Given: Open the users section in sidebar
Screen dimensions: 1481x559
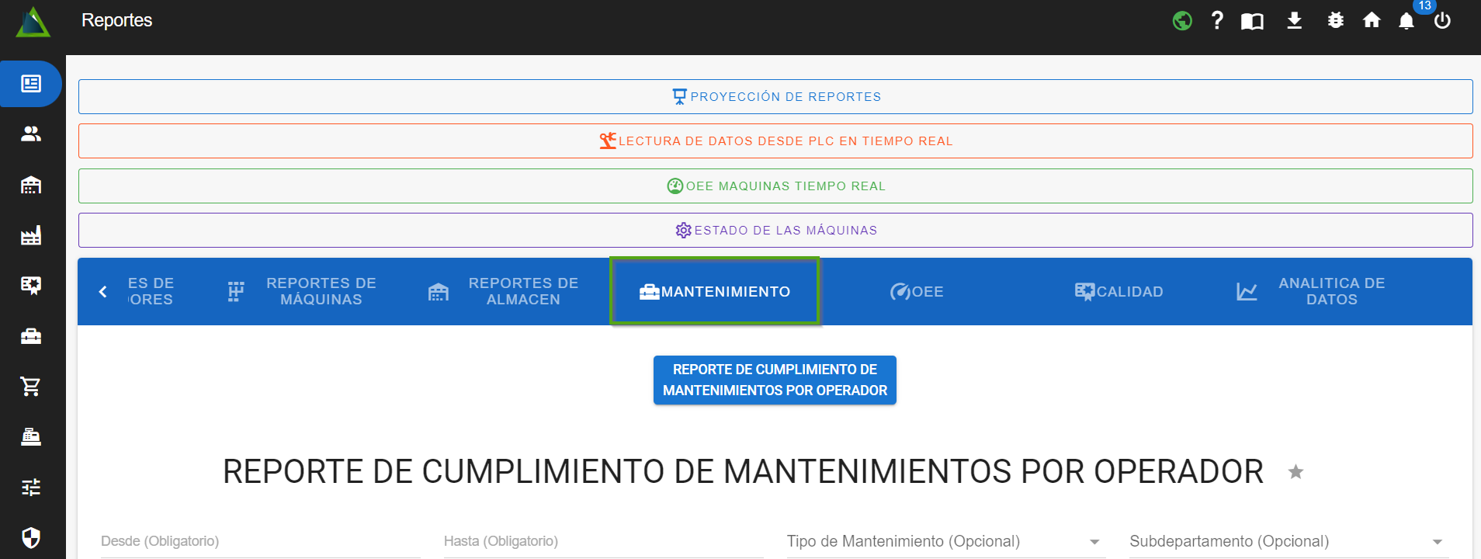Looking at the screenshot, I should point(31,134).
